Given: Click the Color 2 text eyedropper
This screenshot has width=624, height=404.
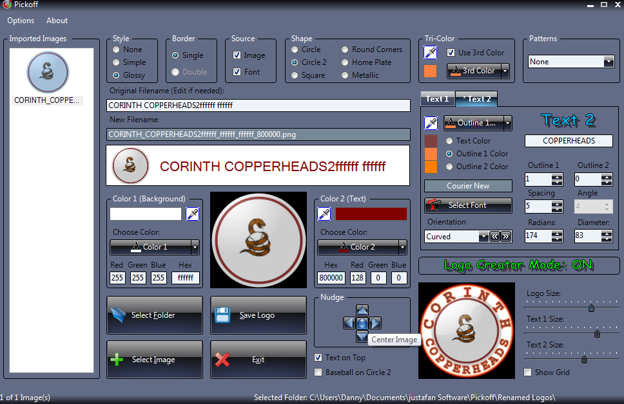Looking at the screenshot, I should tap(324, 214).
